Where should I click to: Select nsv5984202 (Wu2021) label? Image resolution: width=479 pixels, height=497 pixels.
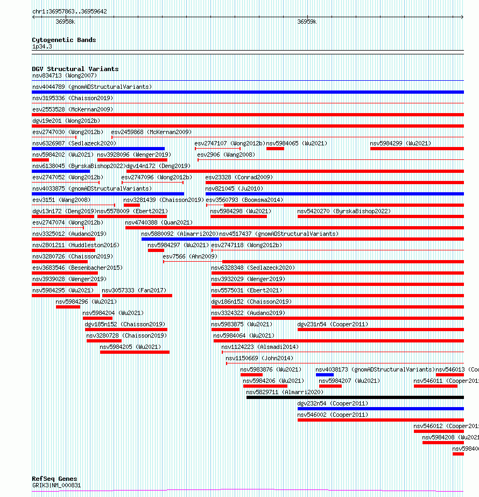(x=63, y=155)
